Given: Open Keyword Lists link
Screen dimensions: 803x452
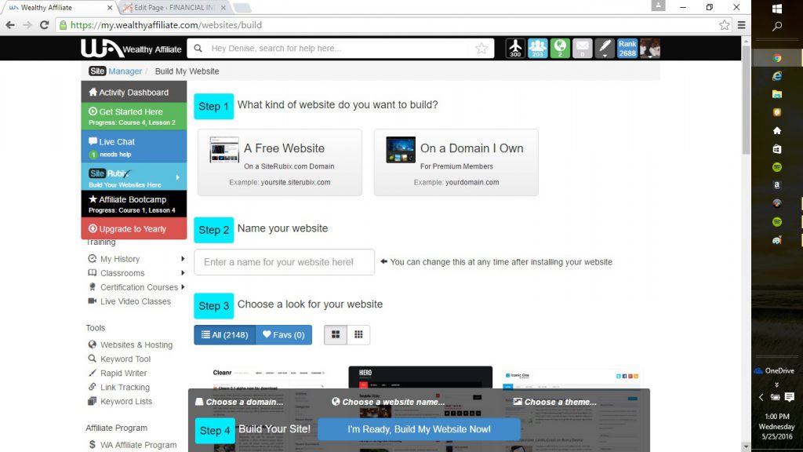Looking at the screenshot, I should [x=126, y=401].
